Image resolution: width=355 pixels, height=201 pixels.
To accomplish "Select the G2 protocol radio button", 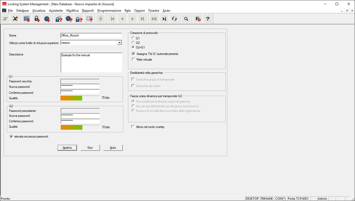I will coord(133,43).
